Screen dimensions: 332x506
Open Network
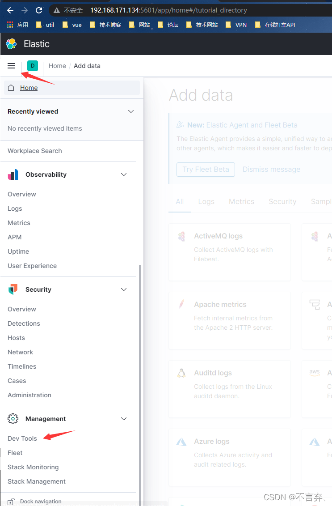point(20,352)
